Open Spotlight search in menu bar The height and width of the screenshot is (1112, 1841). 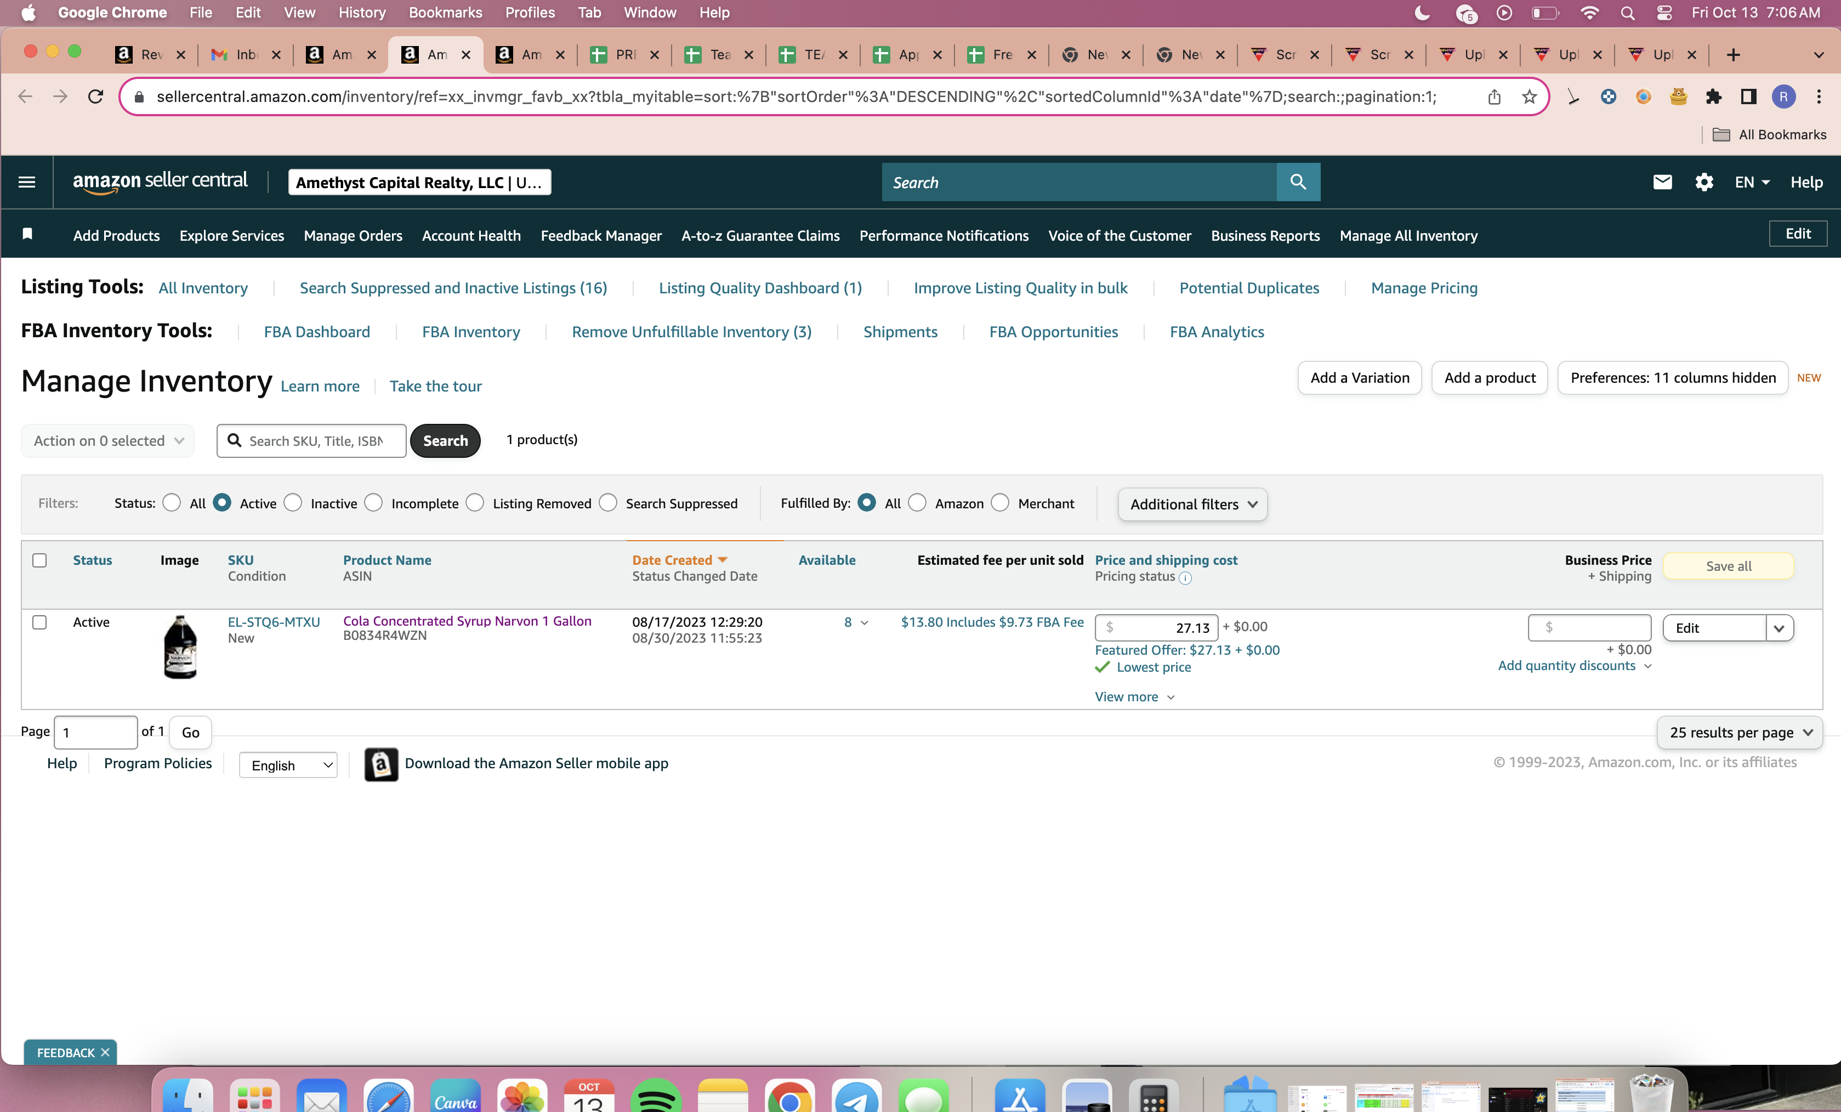[x=1627, y=13]
